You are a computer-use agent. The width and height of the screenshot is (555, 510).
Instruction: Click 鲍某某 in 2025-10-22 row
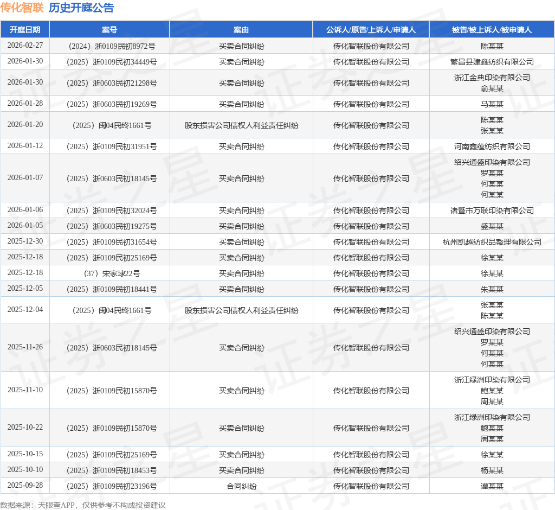[492, 428]
